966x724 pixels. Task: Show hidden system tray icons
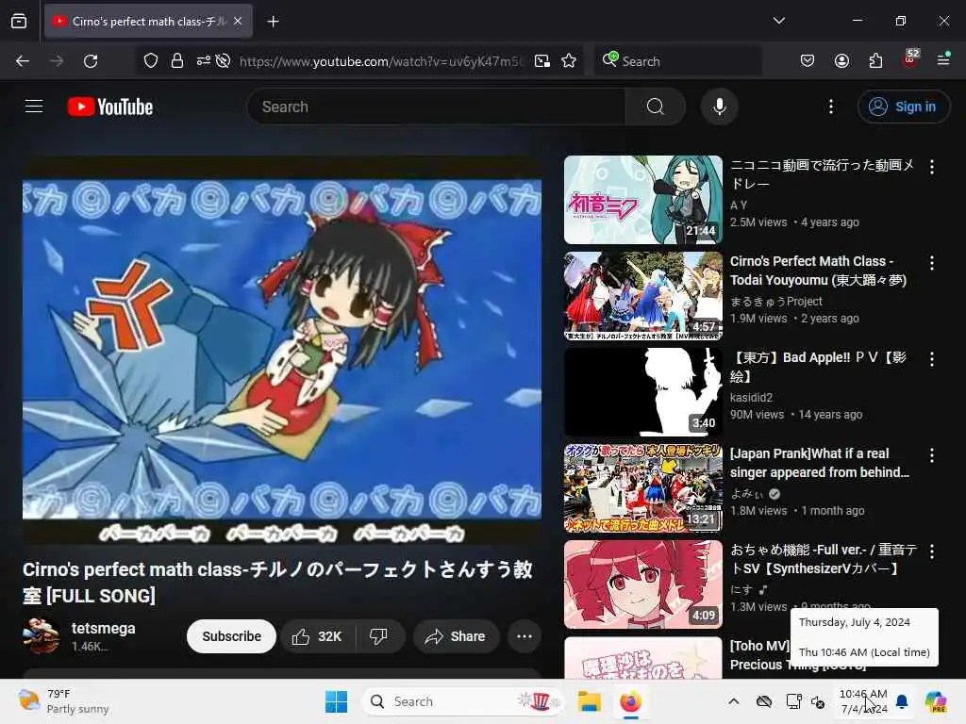[x=733, y=701]
